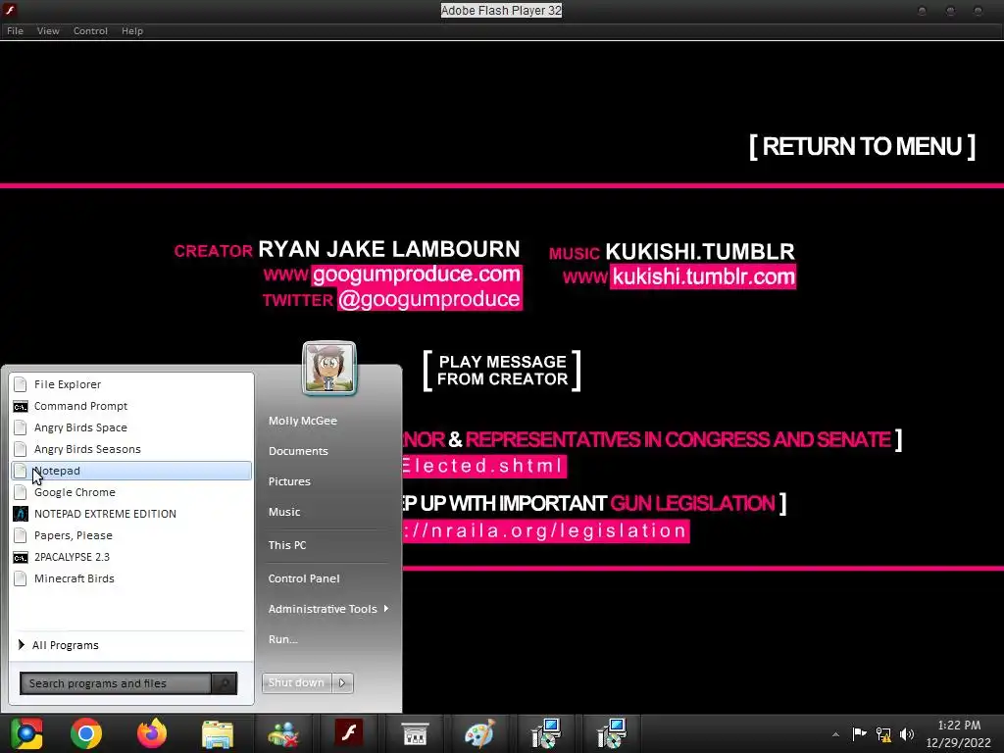Switch to Flash Player taskbar icon
Screen dimensions: 1004x753
tap(349, 732)
